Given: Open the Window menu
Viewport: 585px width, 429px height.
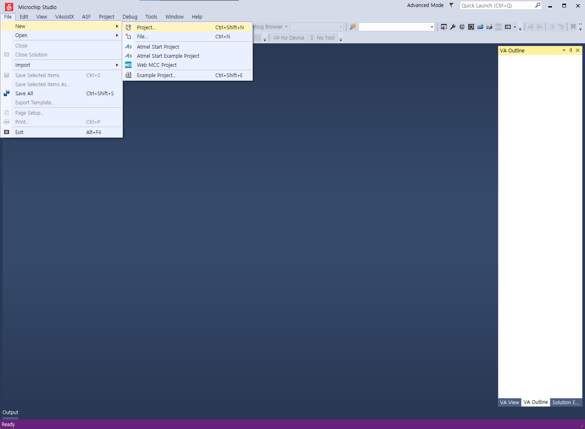Looking at the screenshot, I should click(175, 16).
